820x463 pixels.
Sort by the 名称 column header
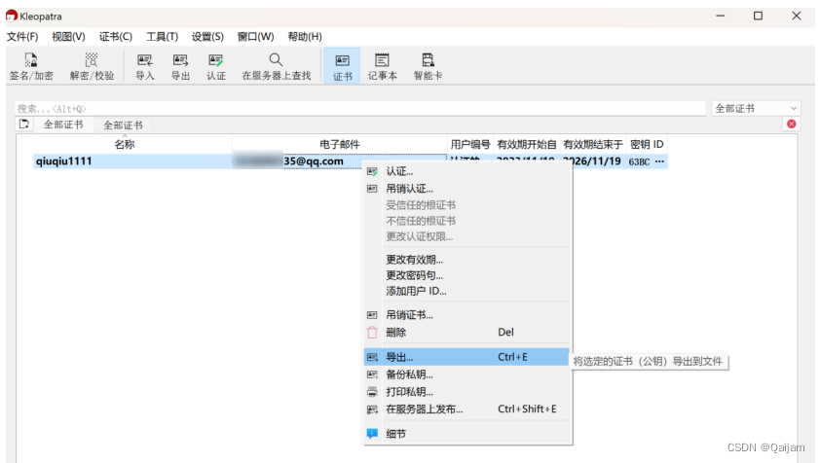(x=125, y=144)
